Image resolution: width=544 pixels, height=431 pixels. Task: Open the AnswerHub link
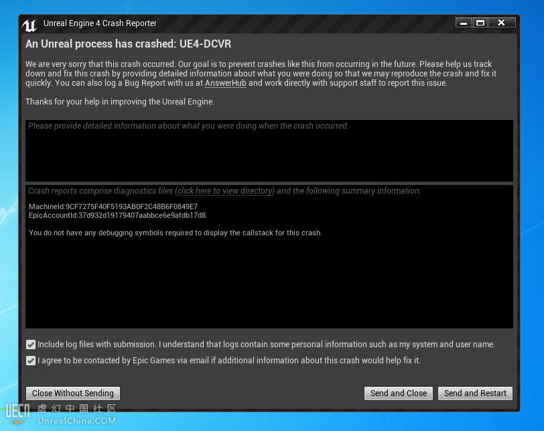point(226,83)
